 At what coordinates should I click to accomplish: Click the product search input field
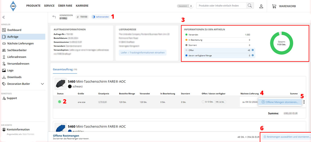click(221, 5)
